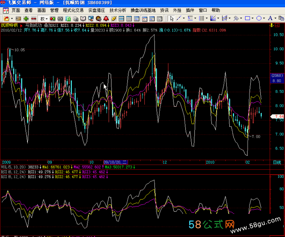Open the 窗口 menu
285x237 pixels.
pyautogui.click(x=203, y=11)
